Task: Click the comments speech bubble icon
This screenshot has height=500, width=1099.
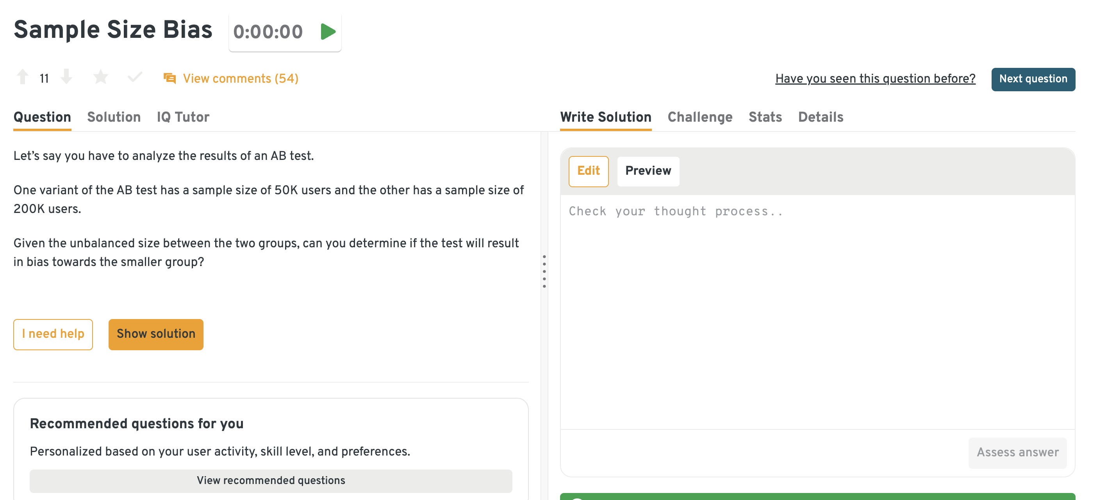Action: tap(170, 78)
